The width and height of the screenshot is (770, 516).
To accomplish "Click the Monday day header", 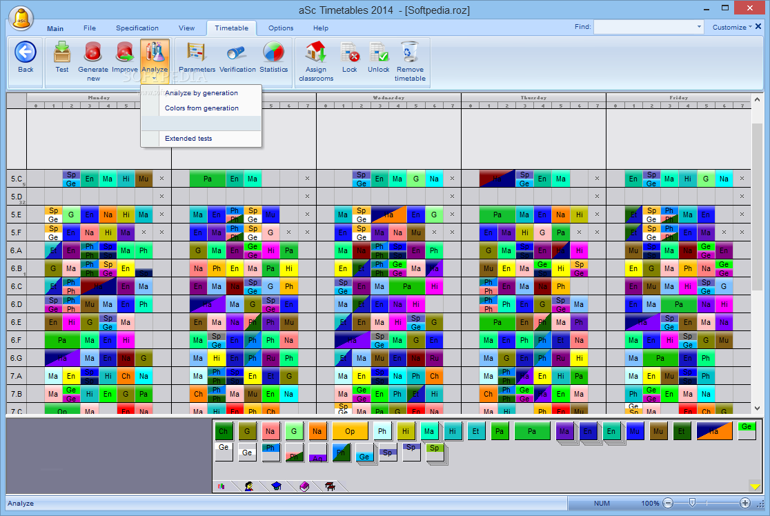I will coord(99,98).
